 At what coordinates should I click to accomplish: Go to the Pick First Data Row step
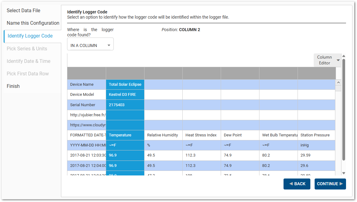click(x=28, y=74)
